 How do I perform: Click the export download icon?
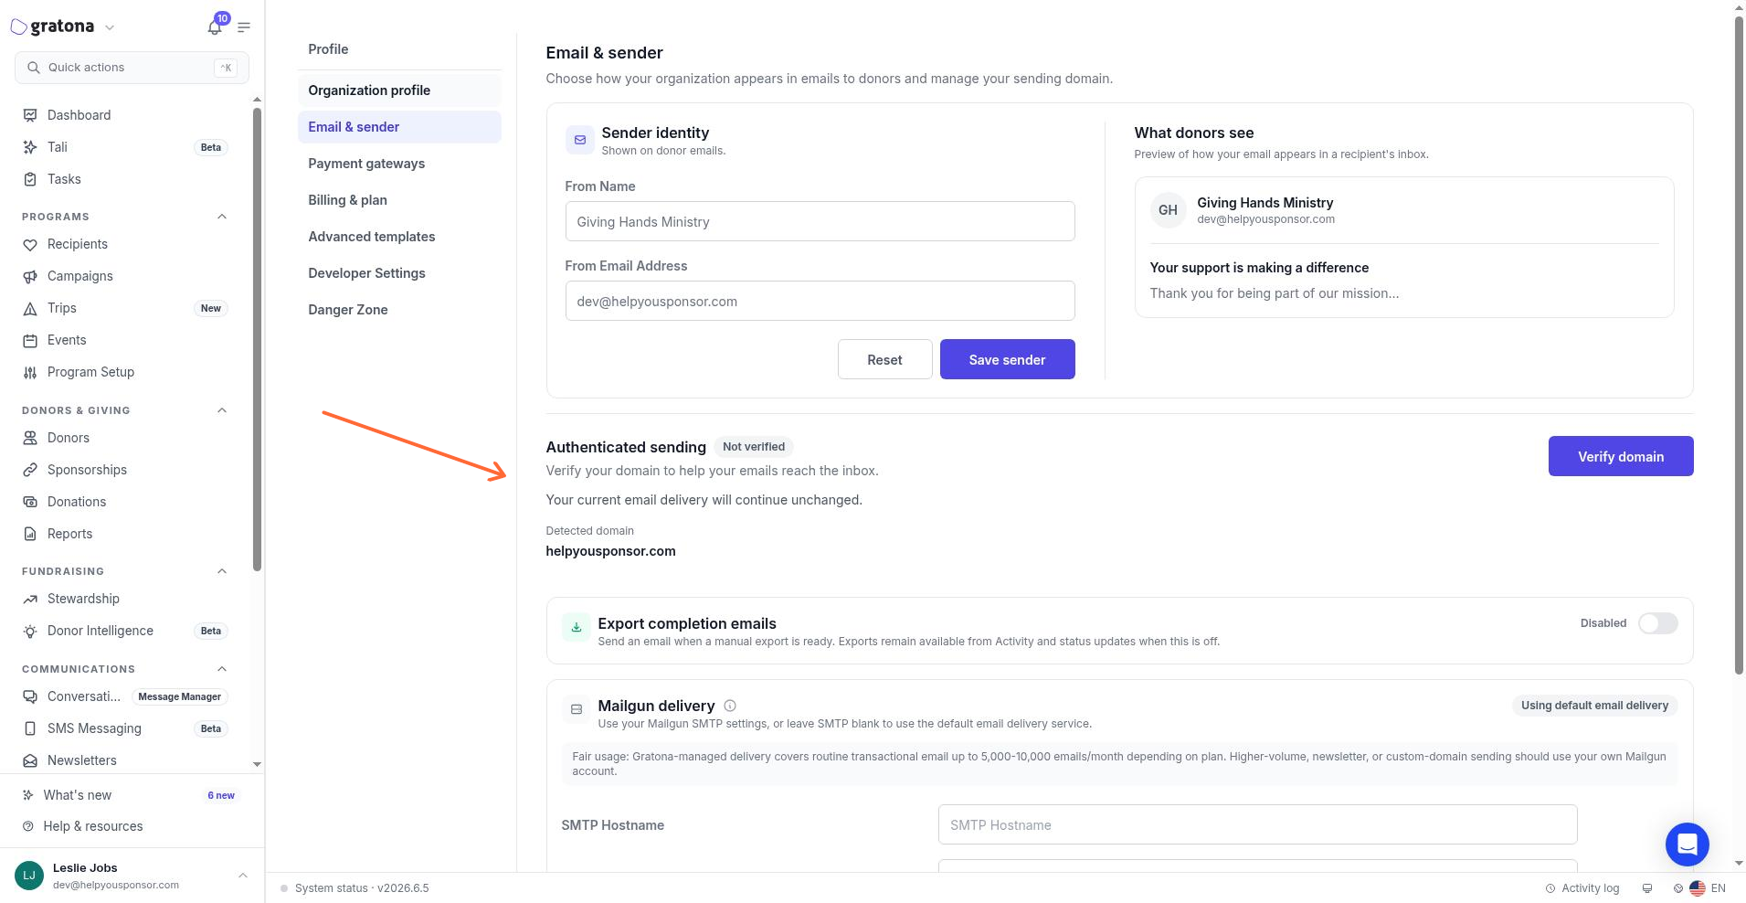tap(576, 627)
